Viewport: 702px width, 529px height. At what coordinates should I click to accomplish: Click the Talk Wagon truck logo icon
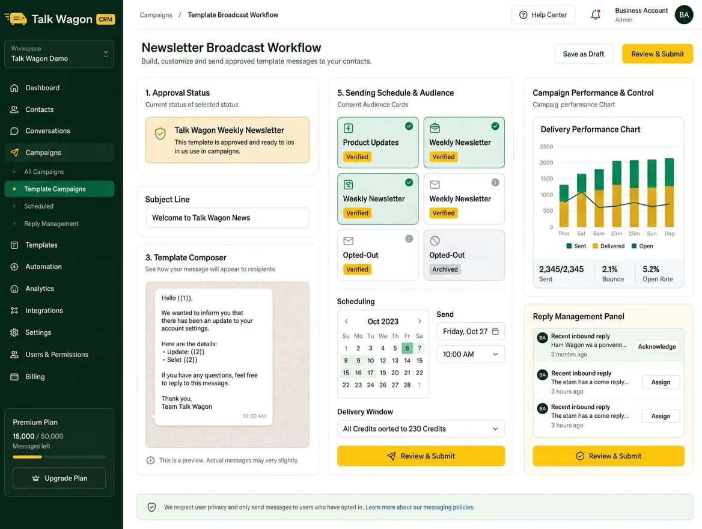tap(16, 19)
